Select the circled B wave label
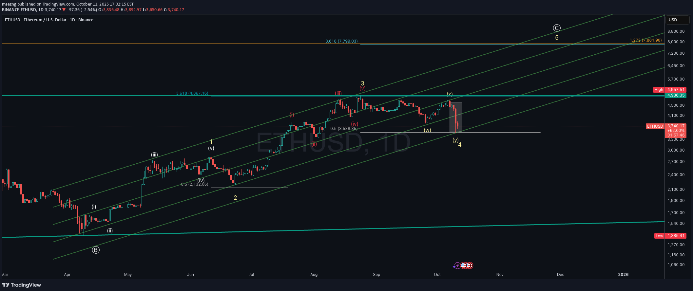 click(x=96, y=250)
